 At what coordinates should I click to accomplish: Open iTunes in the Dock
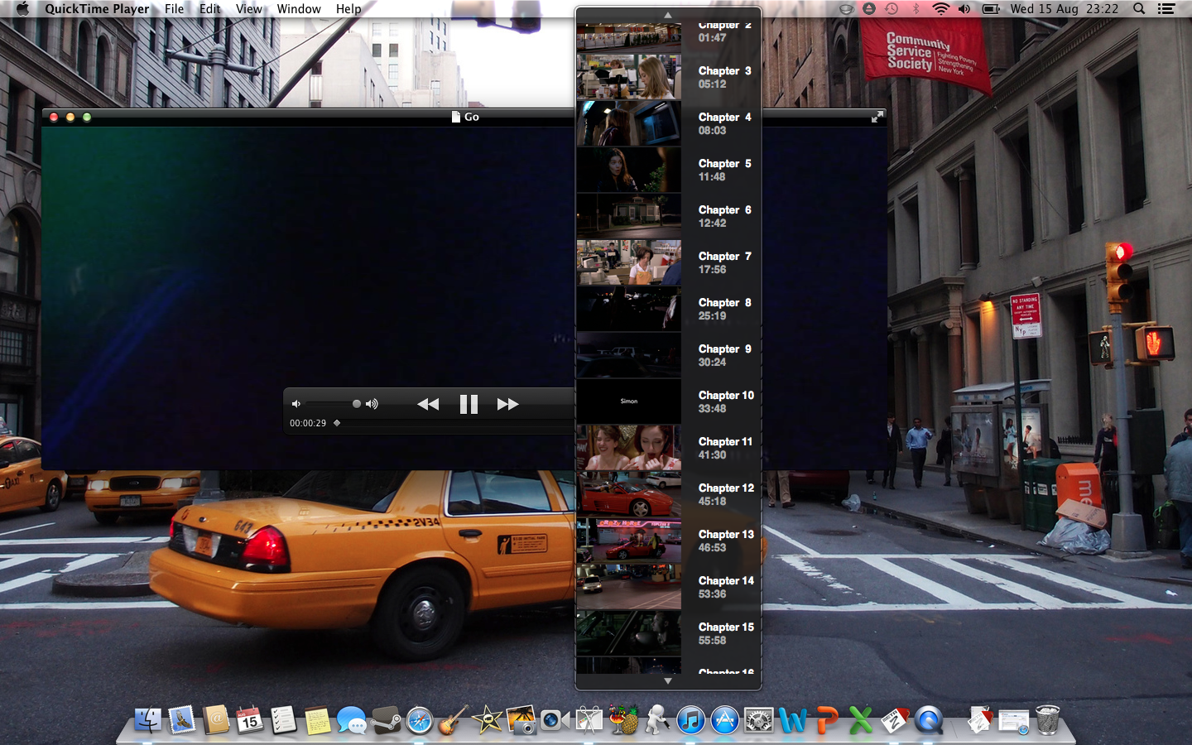[x=690, y=720]
